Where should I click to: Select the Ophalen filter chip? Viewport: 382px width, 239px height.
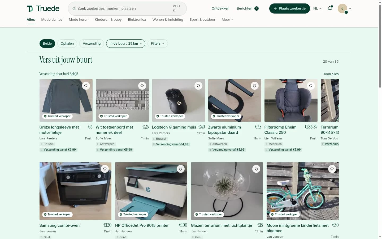tap(67, 44)
